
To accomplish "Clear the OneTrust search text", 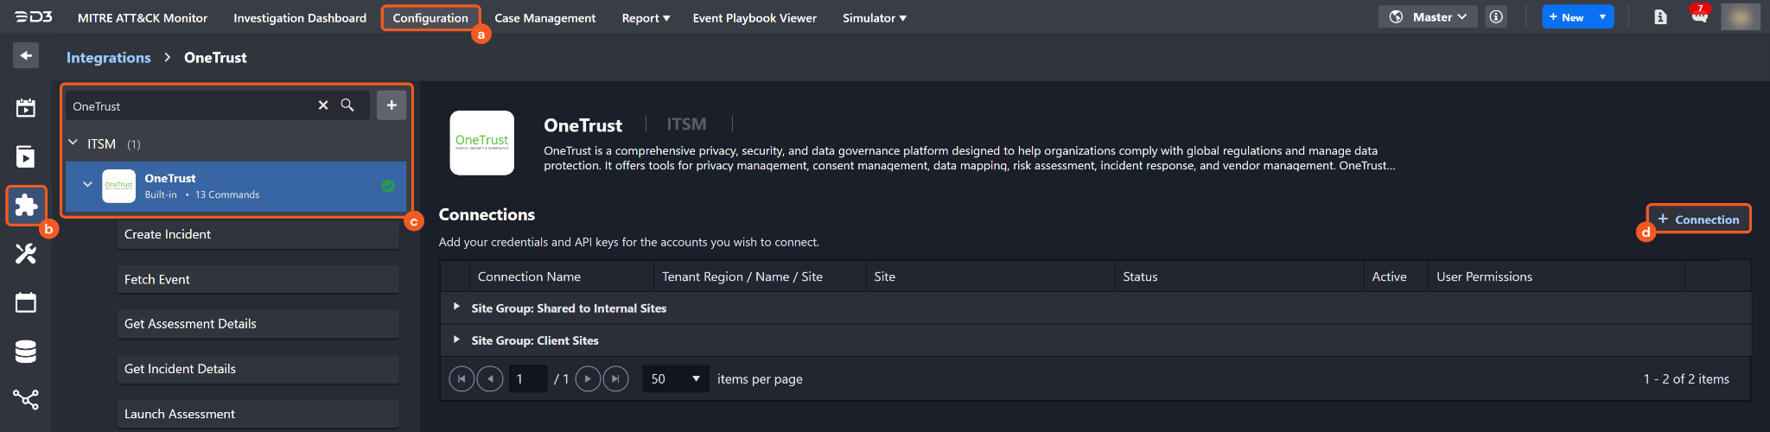I will click(x=323, y=105).
